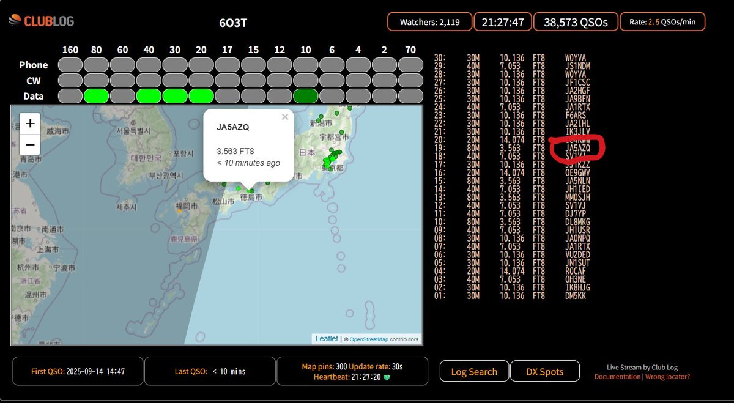Select the Data 40m band indicator
Viewport: 734px width, 403px height.
(x=149, y=95)
